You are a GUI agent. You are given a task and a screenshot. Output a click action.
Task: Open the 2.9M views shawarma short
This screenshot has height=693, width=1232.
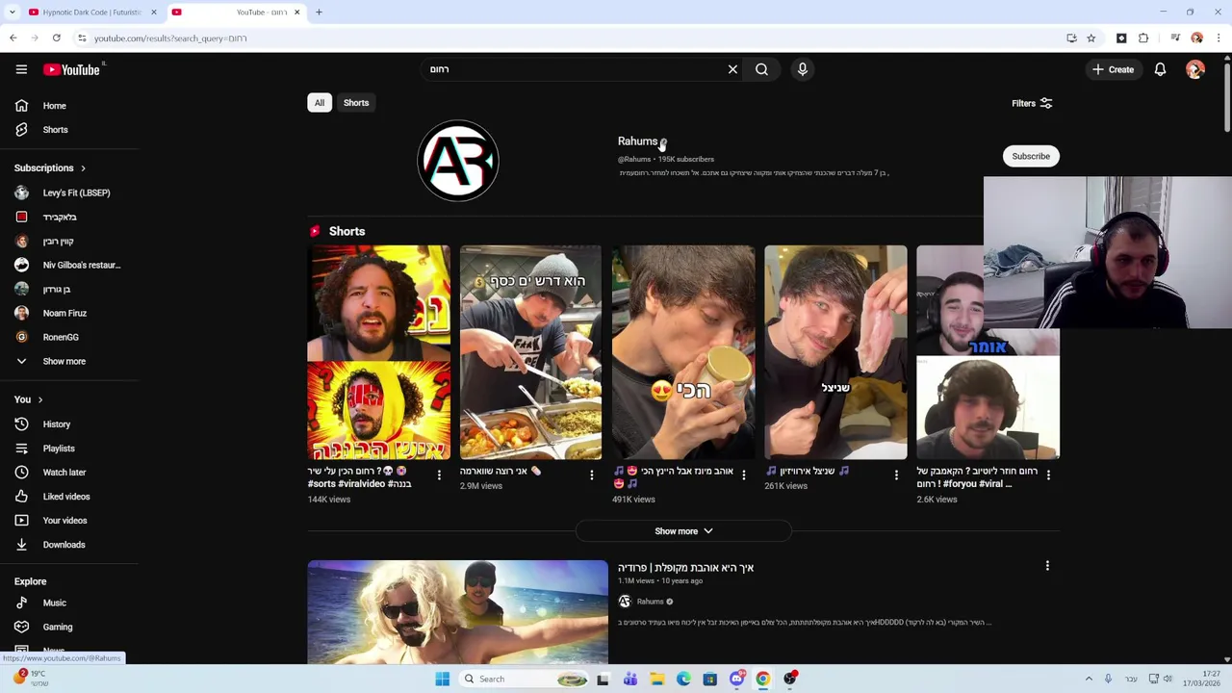[530, 352]
